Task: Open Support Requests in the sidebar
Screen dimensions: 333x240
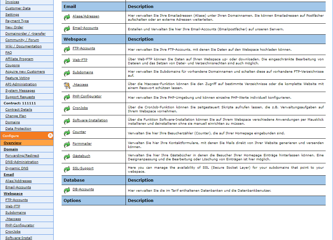Action: pyautogui.click(x=20, y=97)
